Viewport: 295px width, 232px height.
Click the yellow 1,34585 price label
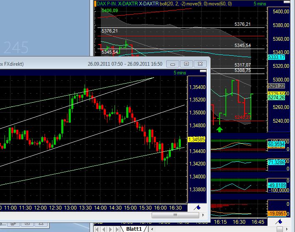pyautogui.click(x=196, y=139)
